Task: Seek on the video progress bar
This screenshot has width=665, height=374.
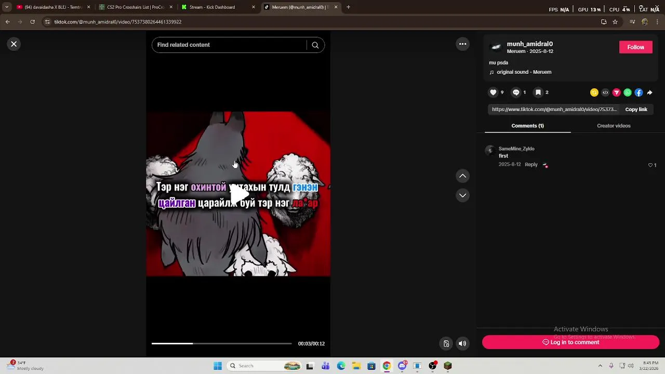Action: pos(222,343)
